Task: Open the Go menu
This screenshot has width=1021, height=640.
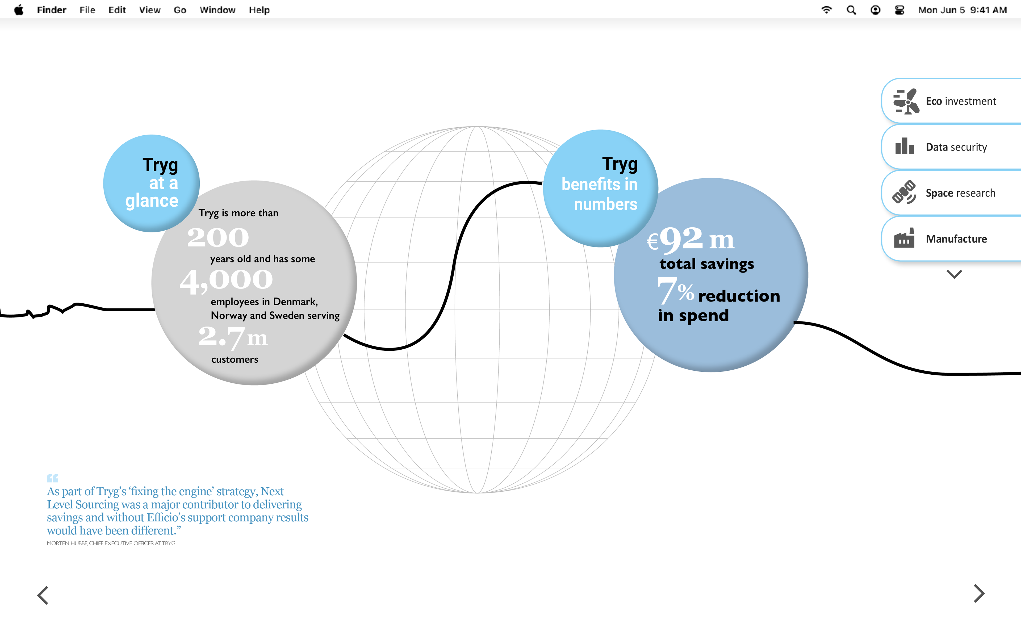Action: [x=180, y=10]
